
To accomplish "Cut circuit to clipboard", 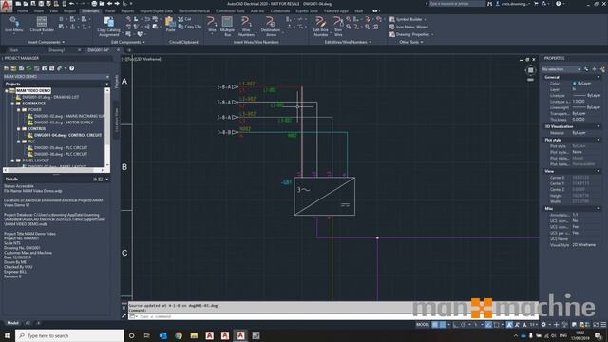I will click(184, 19).
